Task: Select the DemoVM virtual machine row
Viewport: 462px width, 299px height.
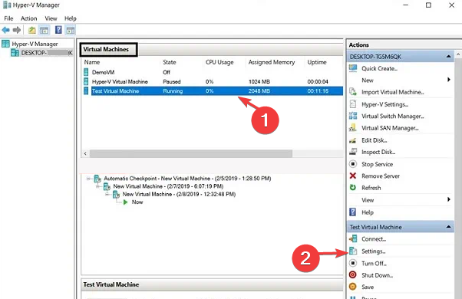Action: [x=213, y=72]
